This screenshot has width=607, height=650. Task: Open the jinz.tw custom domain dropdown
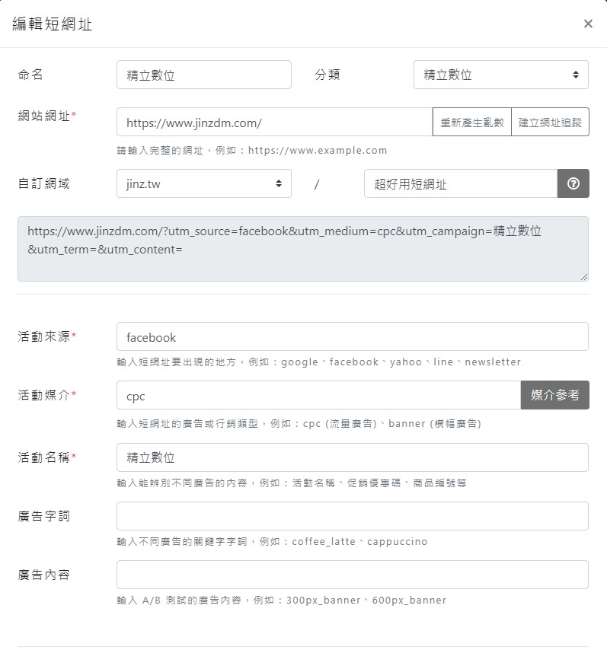(x=203, y=183)
